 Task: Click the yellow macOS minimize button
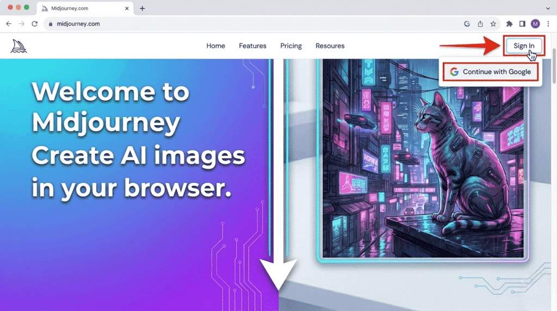click(18, 8)
